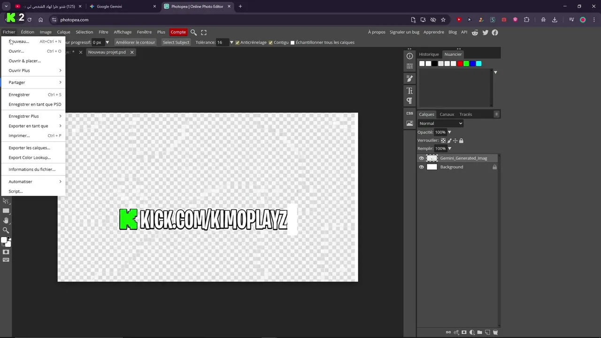Viewport: 601px width, 338px height.
Task: Open the Tolérance value dropdown arrow
Action: (231, 43)
